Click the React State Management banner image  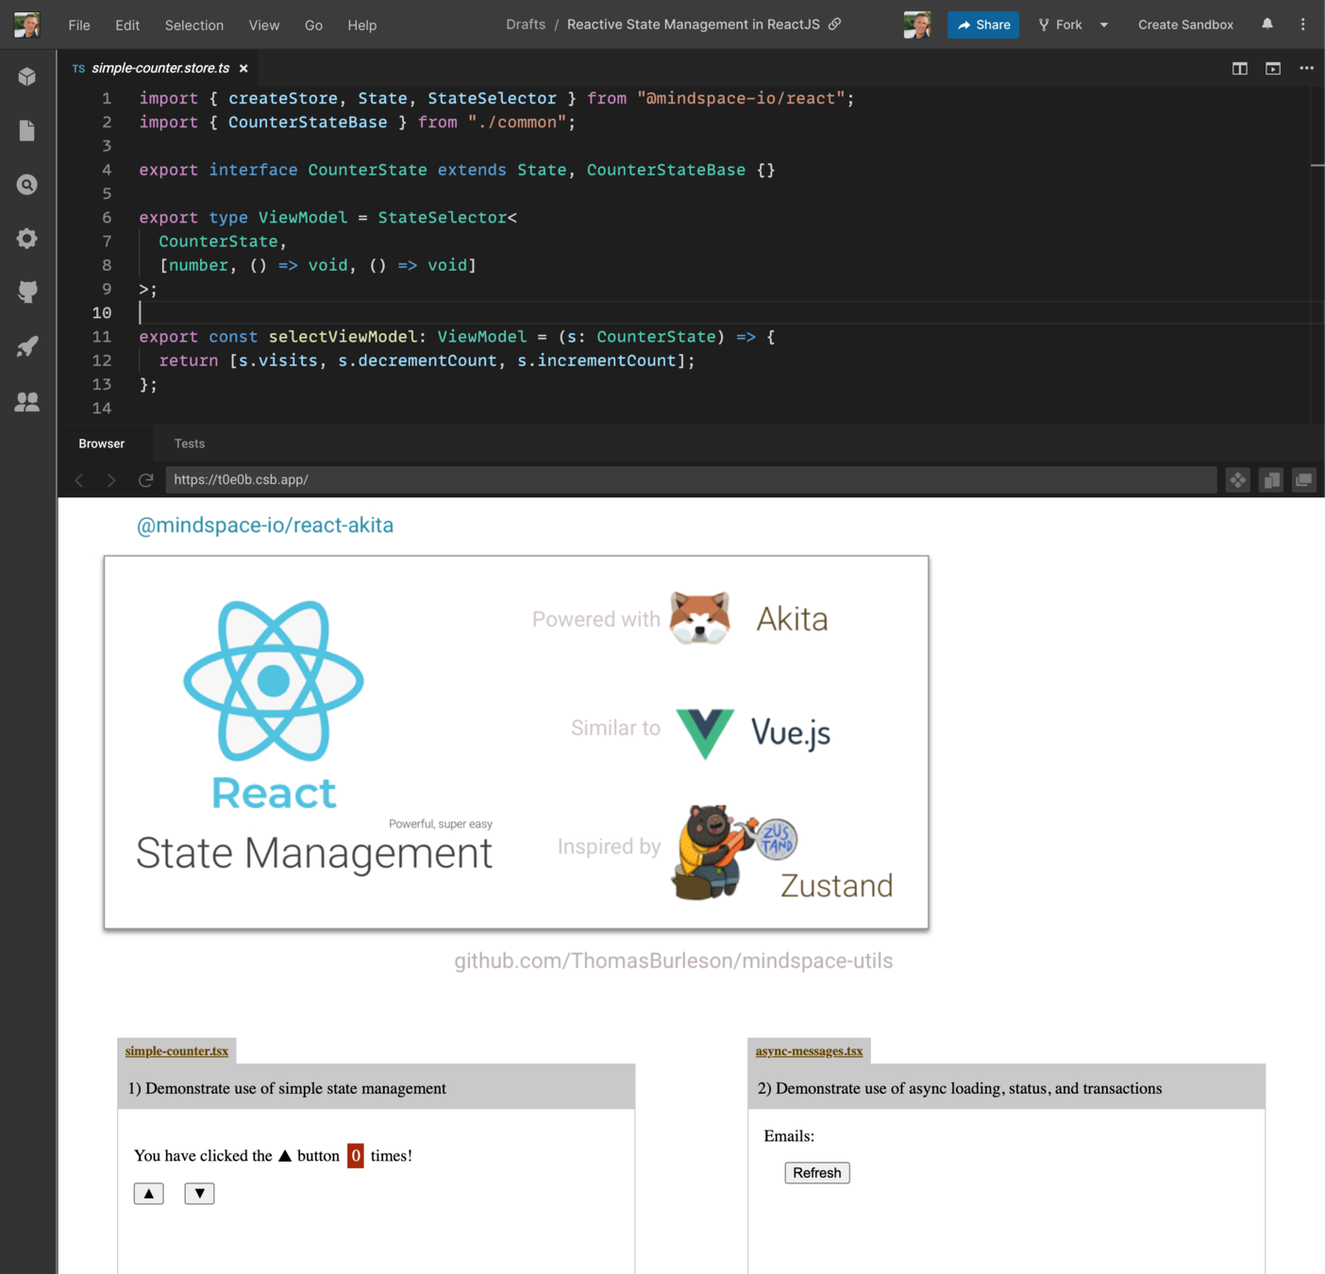pyautogui.click(x=516, y=742)
